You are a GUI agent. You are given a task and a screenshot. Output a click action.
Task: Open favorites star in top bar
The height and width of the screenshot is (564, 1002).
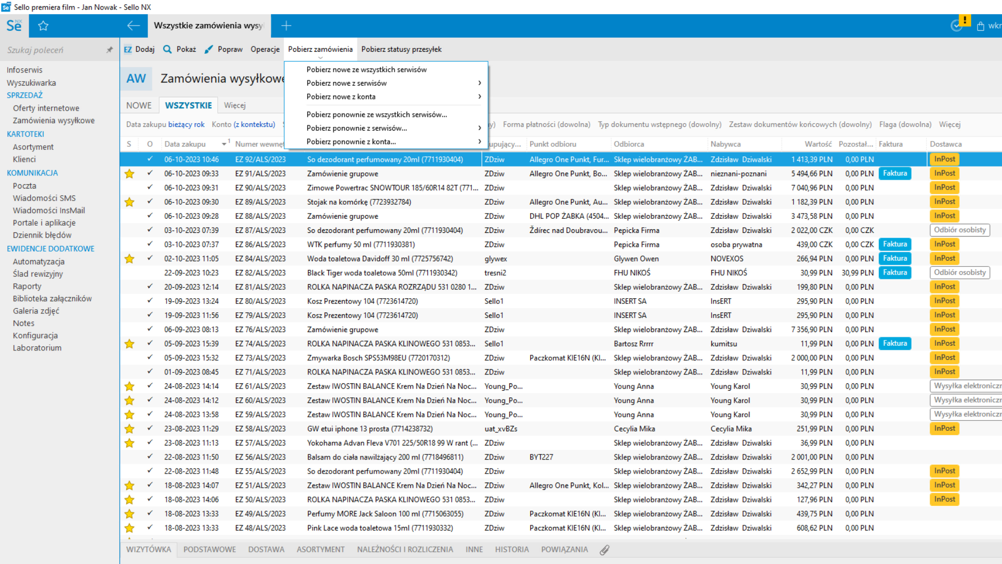[43, 26]
